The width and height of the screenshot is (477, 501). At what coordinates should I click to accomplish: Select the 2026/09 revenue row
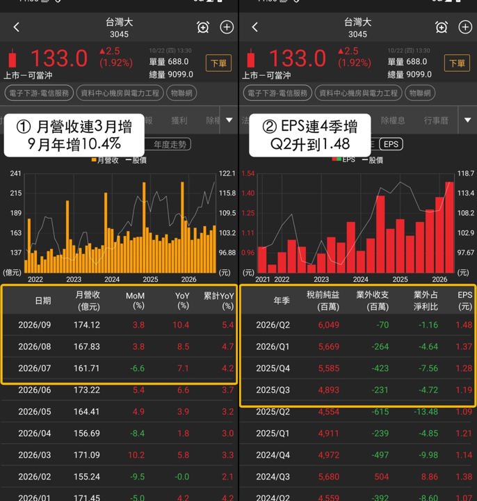click(x=119, y=325)
